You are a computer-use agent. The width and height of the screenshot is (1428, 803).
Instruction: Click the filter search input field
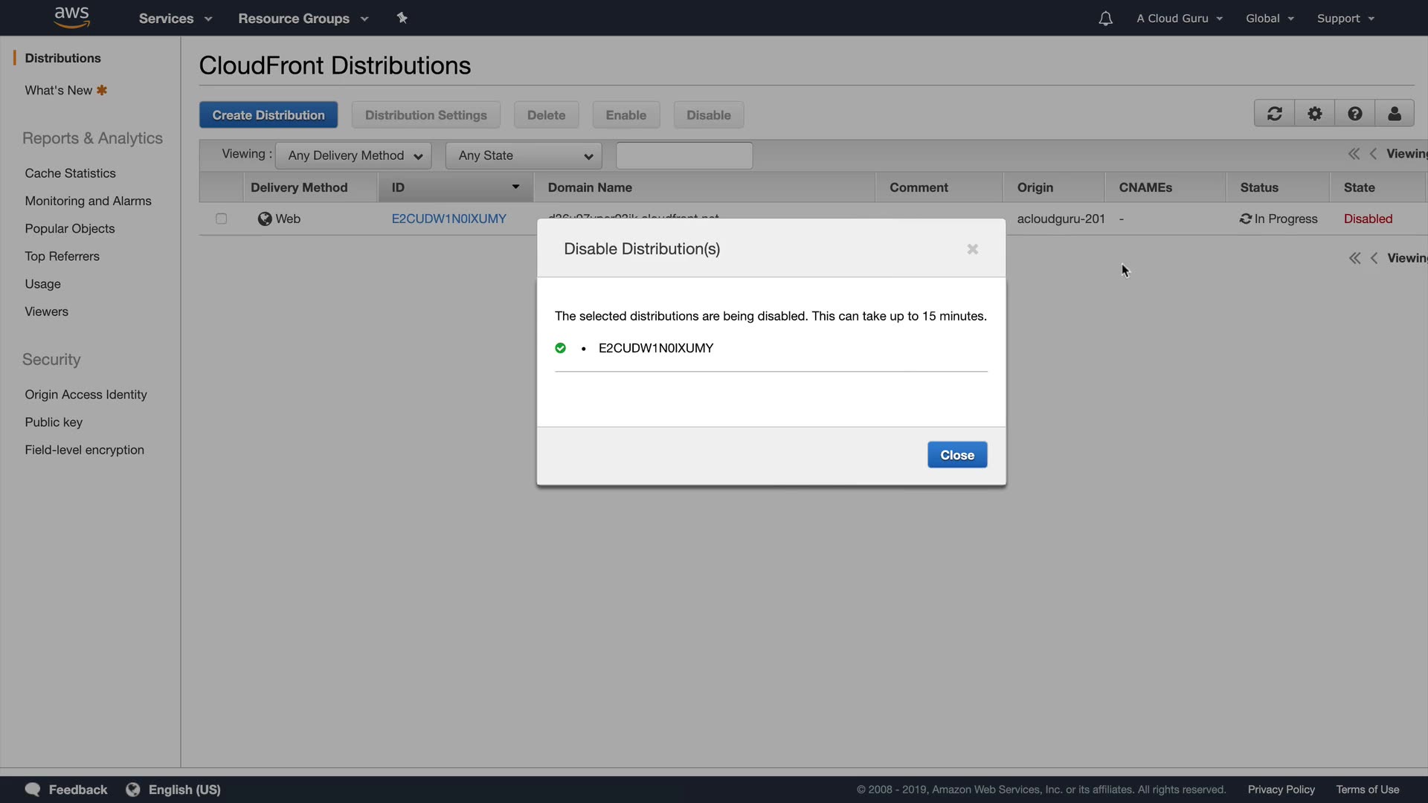684,155
